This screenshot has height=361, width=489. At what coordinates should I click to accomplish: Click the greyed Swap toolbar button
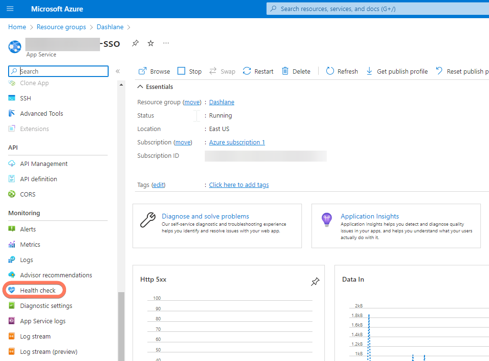pos(222,71)
